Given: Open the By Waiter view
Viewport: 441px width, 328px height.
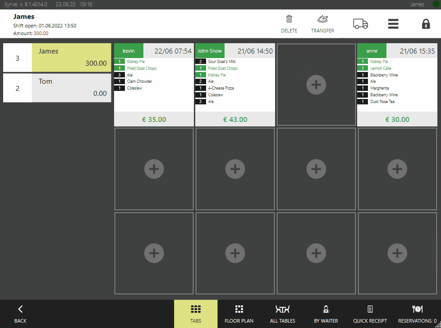Looking at the screenshot, I should tap(326, 314).
